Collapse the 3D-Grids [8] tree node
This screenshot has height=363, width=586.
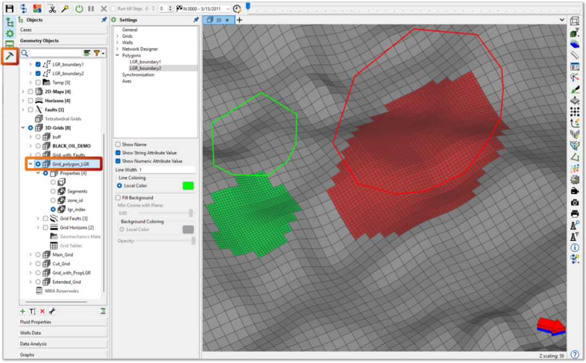(23, 128)
